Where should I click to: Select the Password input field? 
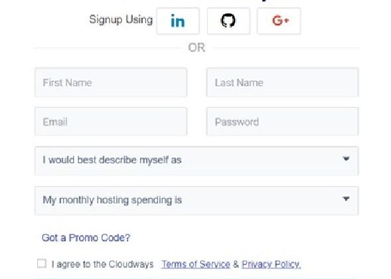click(283, 122)
